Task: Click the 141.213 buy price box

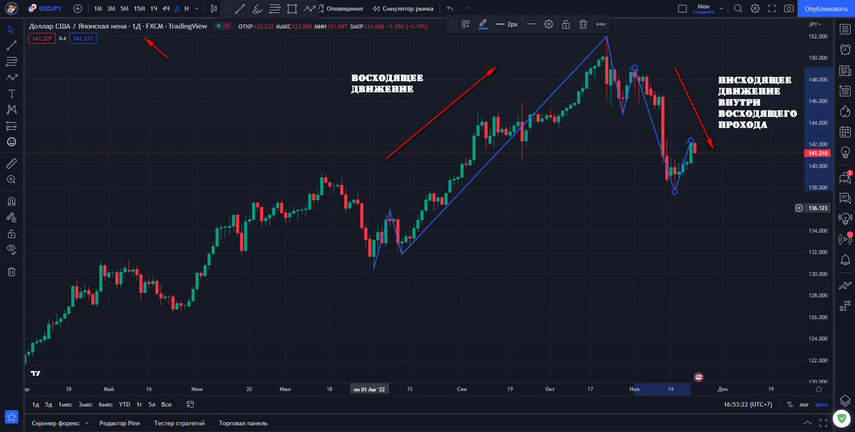Action: click(84, 38)
